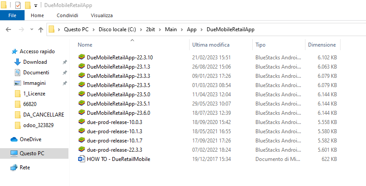
Task: Click the Immagini picture icon in sidebar
Action: [x=18, y=83]
